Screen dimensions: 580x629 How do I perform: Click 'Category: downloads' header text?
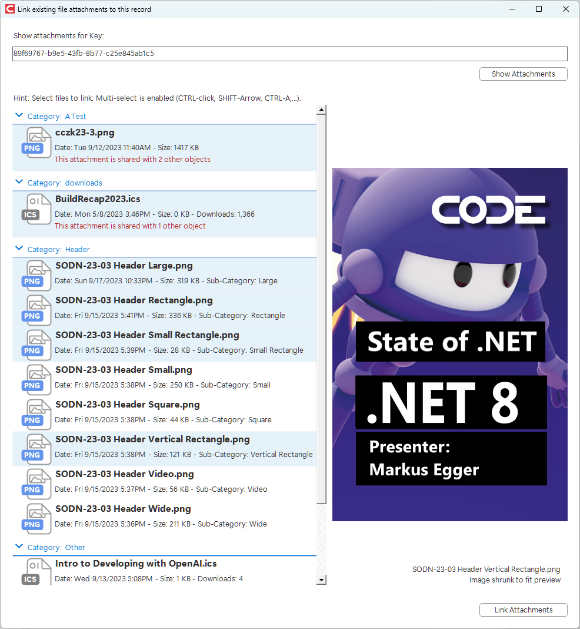(65, 183)
